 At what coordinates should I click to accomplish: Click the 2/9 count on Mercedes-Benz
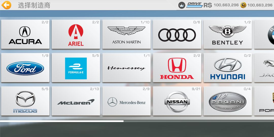[146, 89]
